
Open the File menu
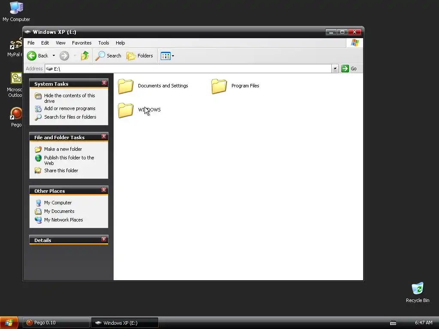tap(31, 43)
